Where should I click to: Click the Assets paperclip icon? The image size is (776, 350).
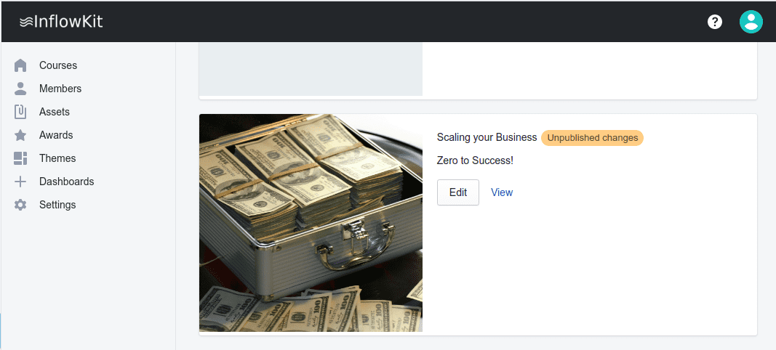(20, 112)
